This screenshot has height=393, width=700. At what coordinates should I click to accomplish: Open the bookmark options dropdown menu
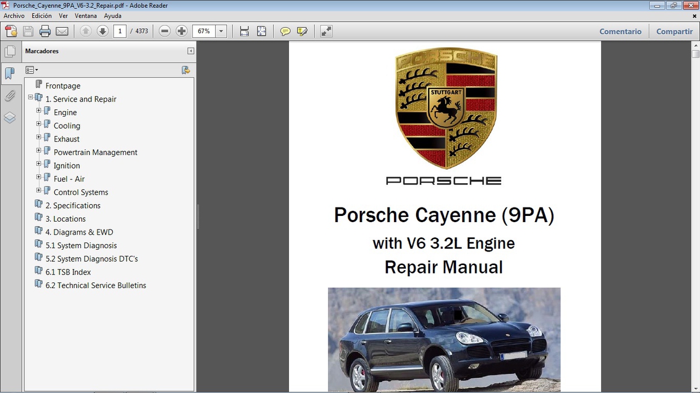coord(32,69)
